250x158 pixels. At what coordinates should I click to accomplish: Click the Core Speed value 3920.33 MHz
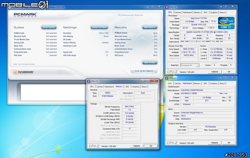(x=188, y=49)
